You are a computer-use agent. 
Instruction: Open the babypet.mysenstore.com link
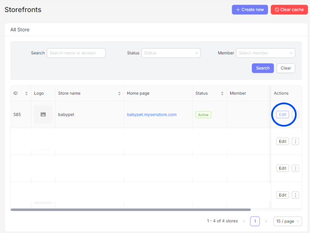(152, 114)
